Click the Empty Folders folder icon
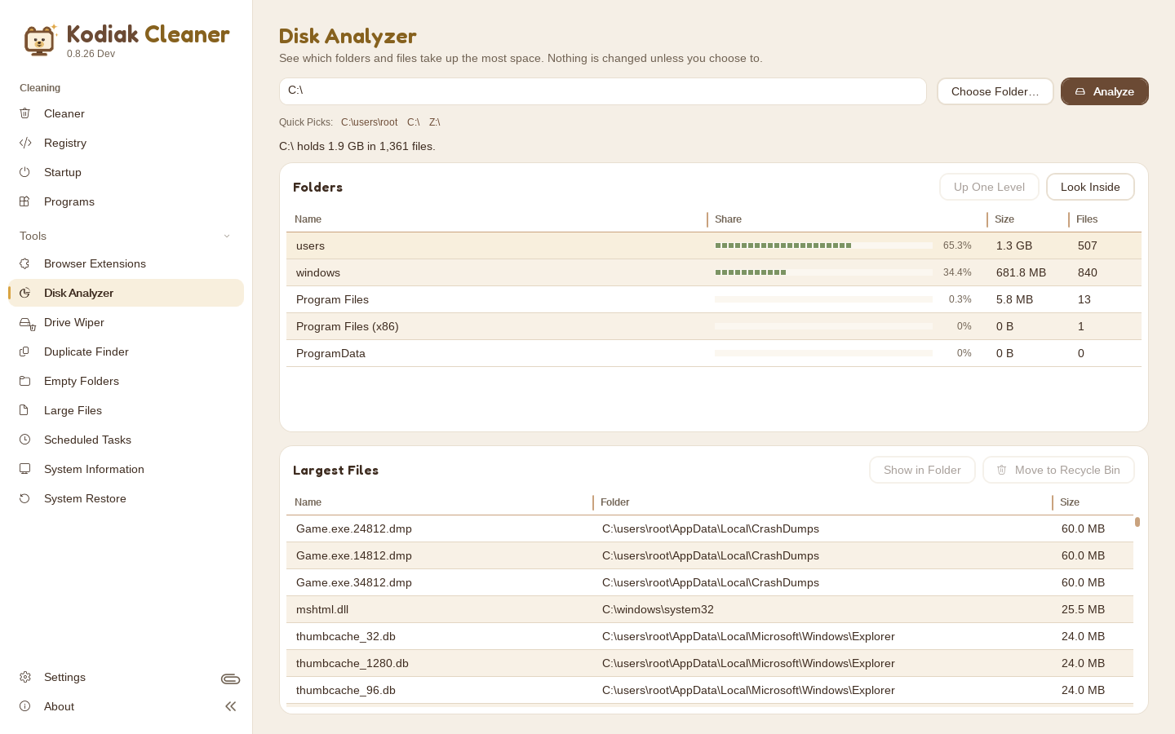Screen dimensions: 1175x734 point(25,381)
